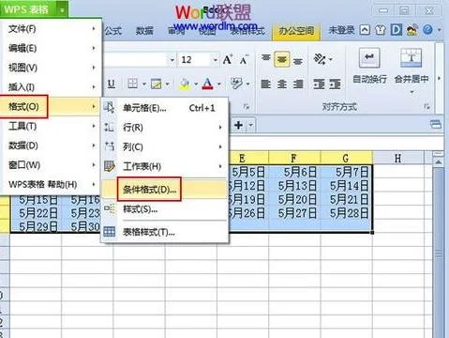Align text to bottom

[298, 60]
